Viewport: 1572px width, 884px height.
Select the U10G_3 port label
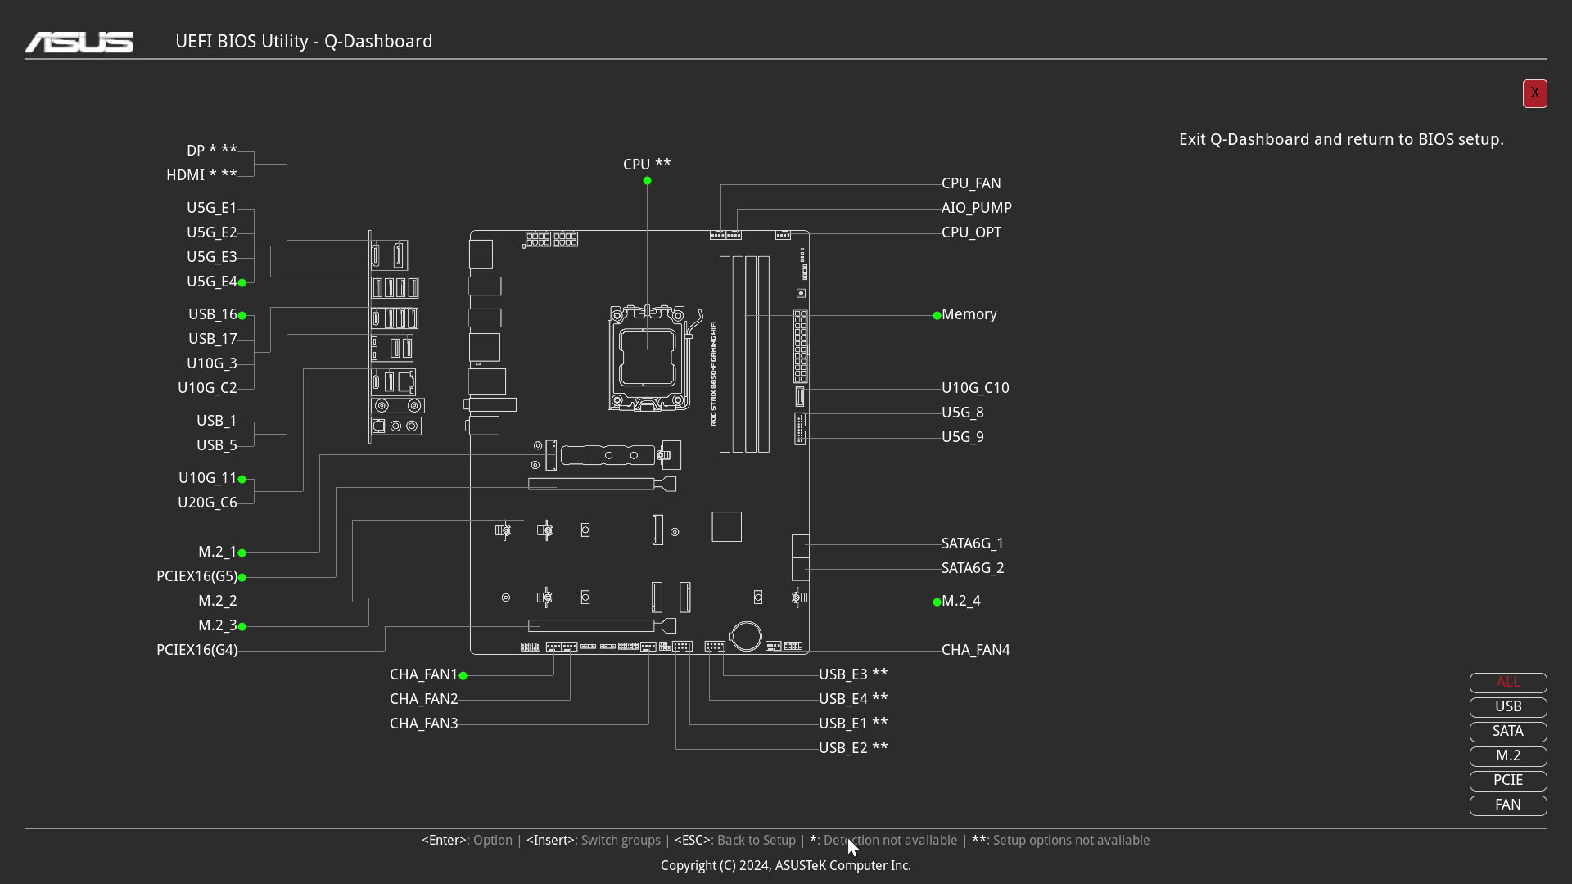212,363
